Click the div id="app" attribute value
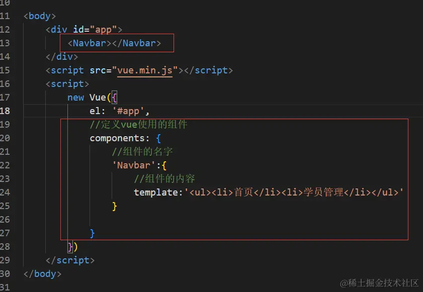423x292 pixels. tap(103, 30)
